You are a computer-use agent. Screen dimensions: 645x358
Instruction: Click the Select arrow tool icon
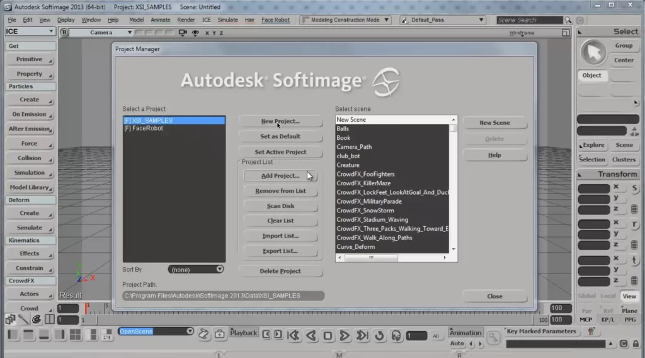pyautogui.click(x=593, y=53)
